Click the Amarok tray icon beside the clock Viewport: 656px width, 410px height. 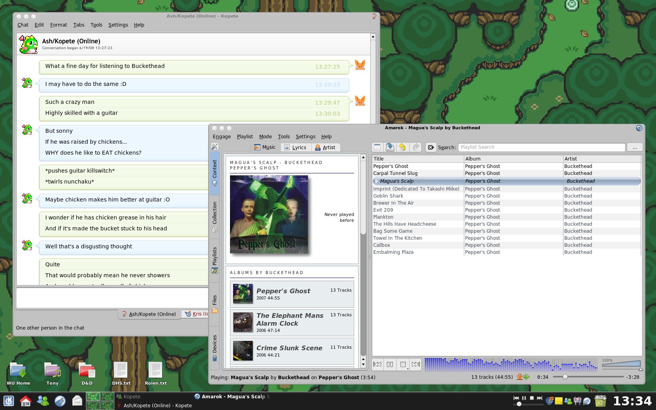coord(586,401)
